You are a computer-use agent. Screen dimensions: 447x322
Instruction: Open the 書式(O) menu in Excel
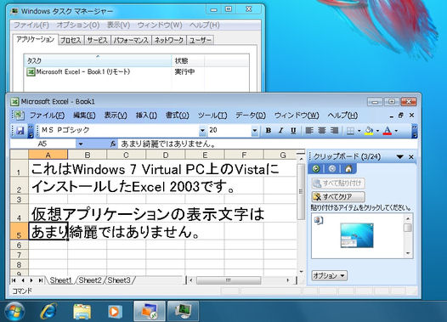point(178,116)
